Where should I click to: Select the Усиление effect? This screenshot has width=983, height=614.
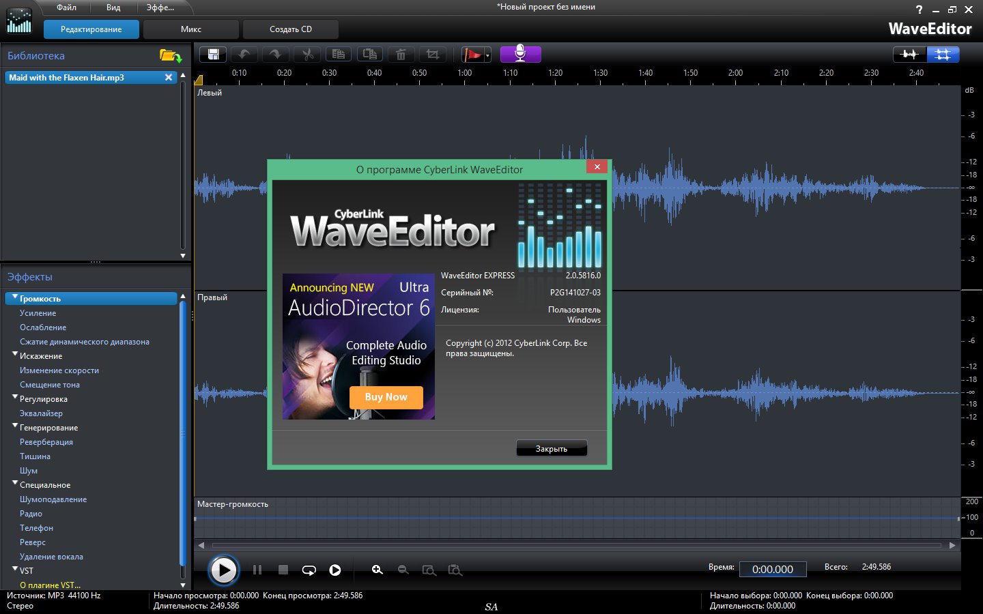click(38, 313)
